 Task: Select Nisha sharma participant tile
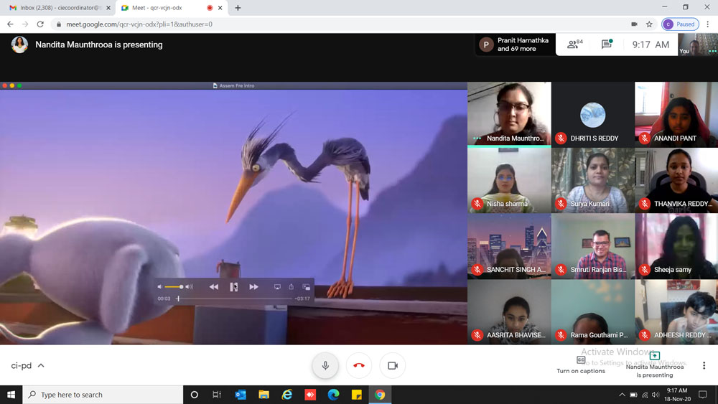point(509,180)
